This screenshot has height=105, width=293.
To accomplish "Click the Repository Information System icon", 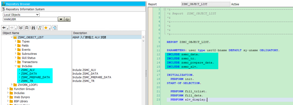I will click(x=3, y=9).
